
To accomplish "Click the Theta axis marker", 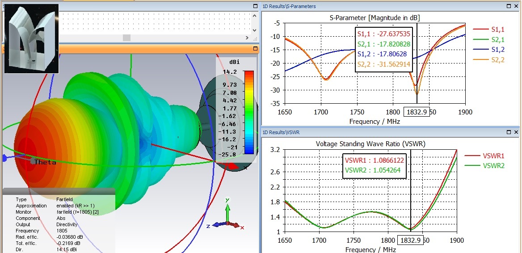I will tap(45, 162).
